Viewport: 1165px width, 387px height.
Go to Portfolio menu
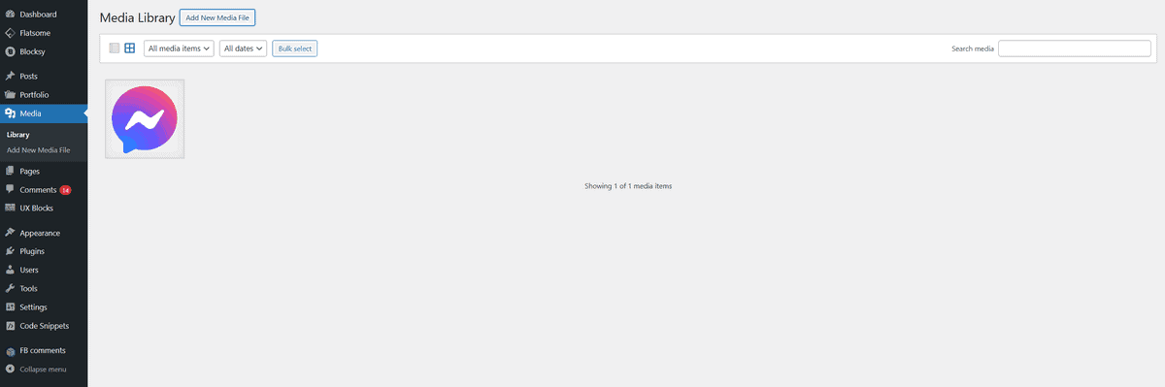click(34, 94)
